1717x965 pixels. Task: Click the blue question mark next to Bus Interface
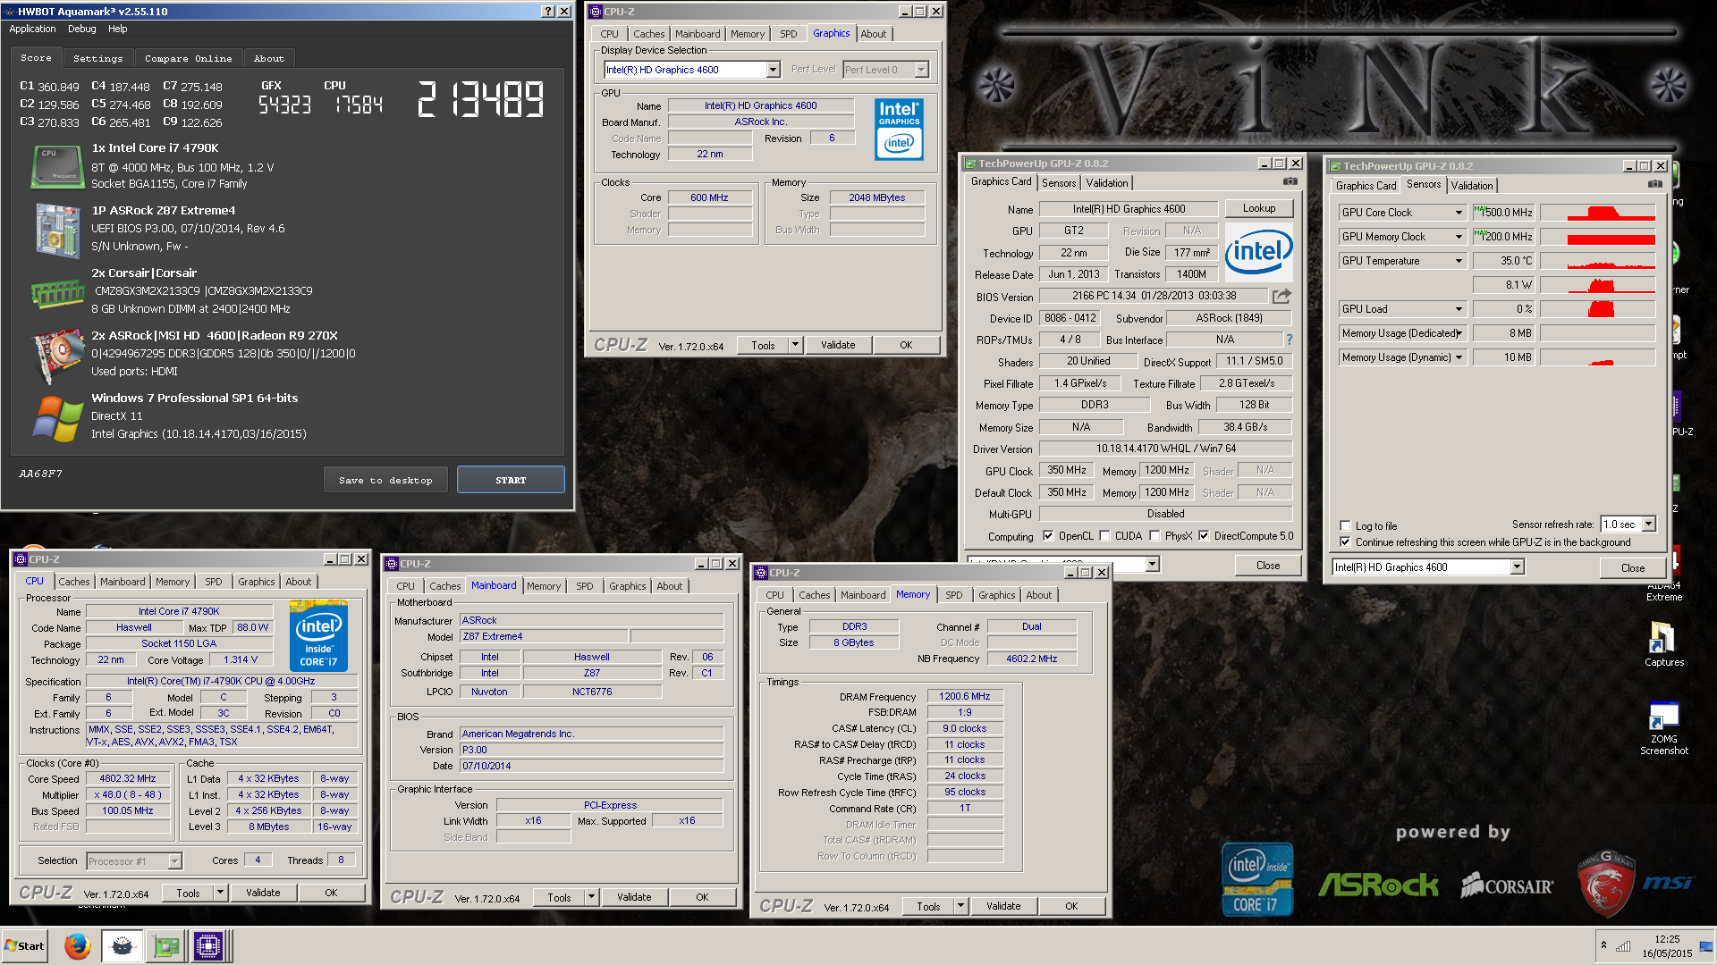1289,340
